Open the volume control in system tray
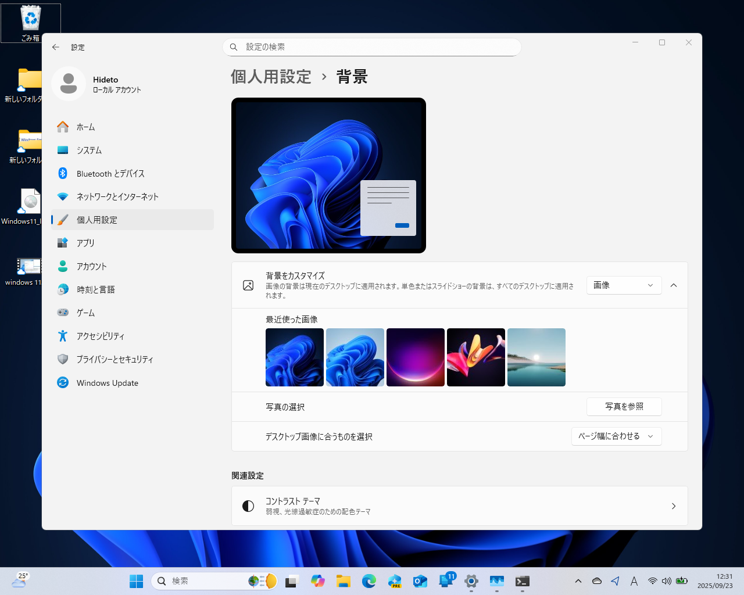 pyautogui.click(x=667, y=580)
